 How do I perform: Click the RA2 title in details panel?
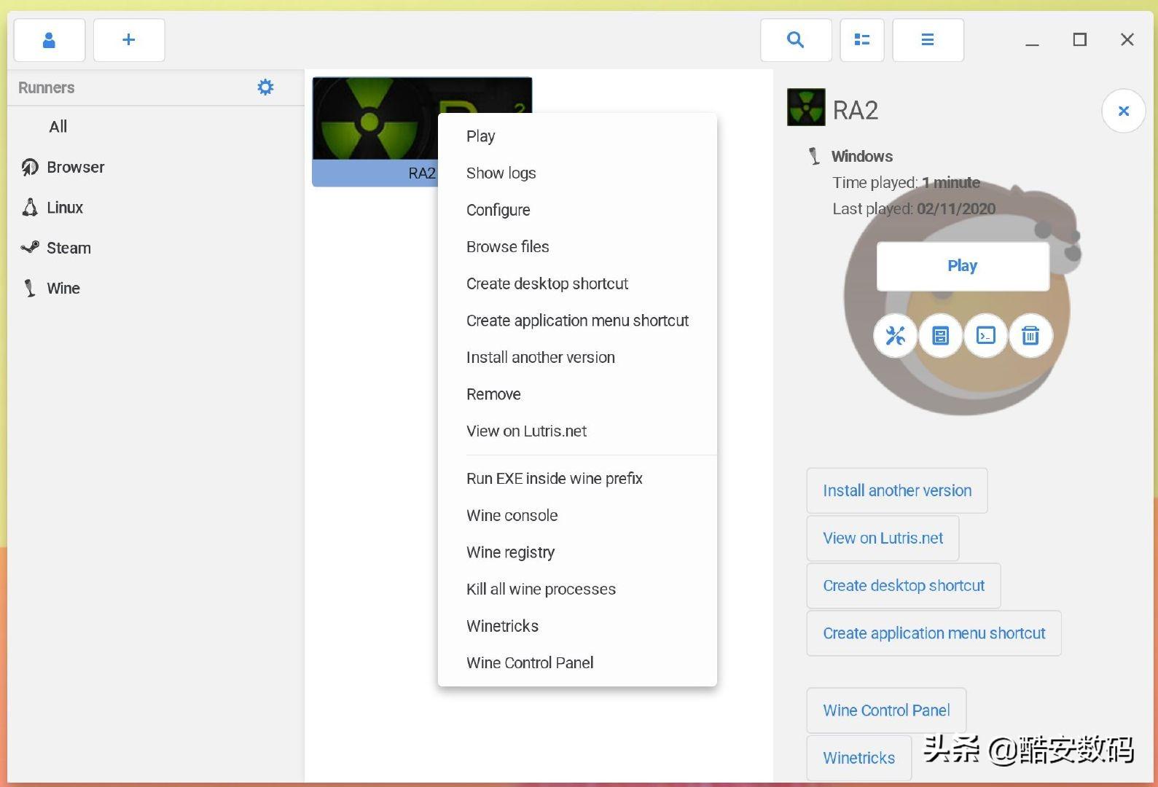coord(856,111)
